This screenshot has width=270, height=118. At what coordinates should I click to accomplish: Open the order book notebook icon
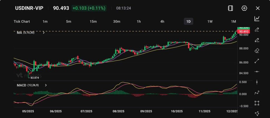click(x=230, y=8)
